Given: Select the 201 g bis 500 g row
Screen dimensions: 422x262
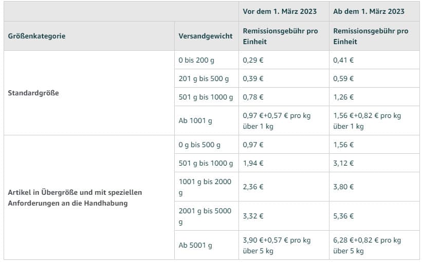Looking at the screenshot, I should pyautogui.click(x=297, y=78).
